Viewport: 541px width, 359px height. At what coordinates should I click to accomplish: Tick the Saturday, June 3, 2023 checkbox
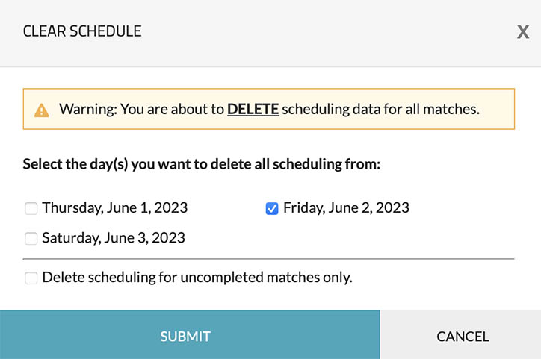[x=31, y=239]
